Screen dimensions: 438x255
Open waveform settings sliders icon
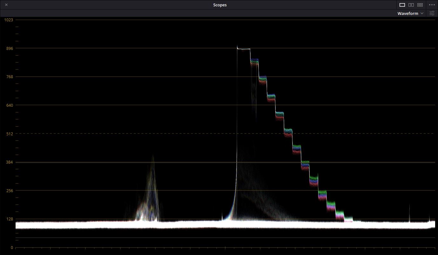tap(432, 13)
